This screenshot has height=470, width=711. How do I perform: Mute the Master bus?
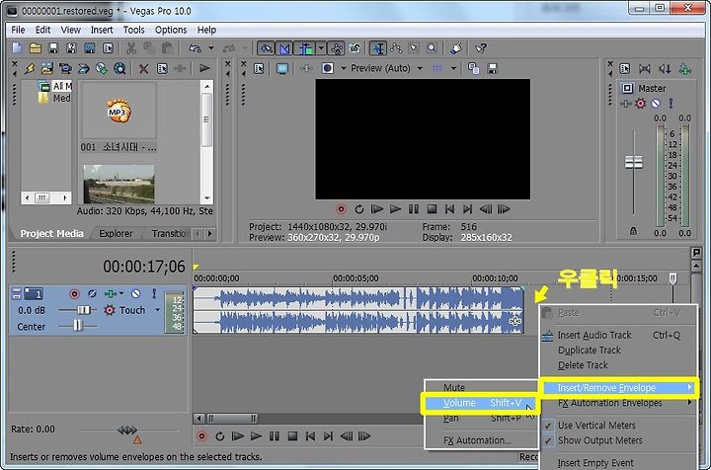point(656,104)
